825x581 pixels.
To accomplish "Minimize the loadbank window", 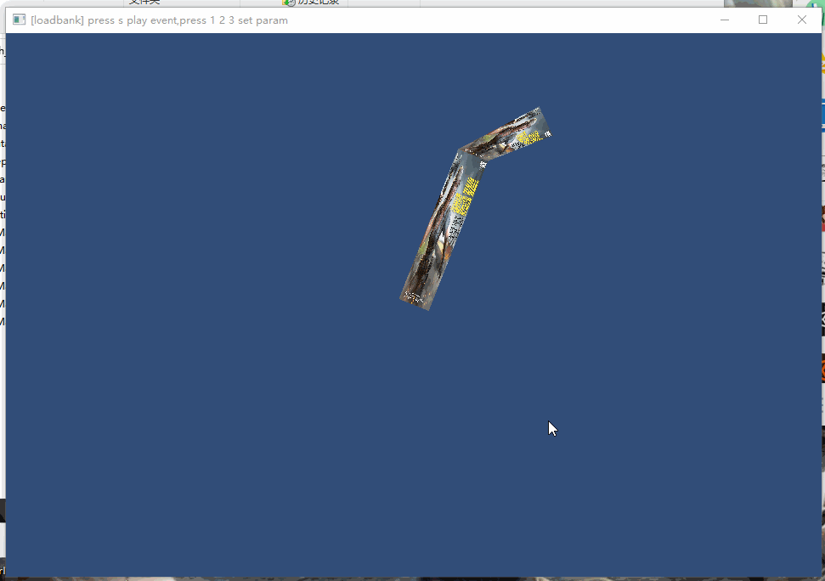I will tap(725, 20).
